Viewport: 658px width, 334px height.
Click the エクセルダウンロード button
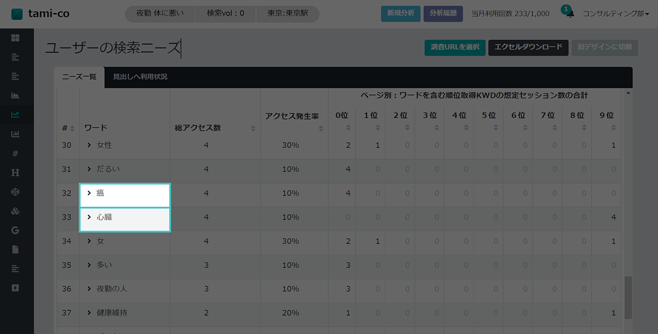528,47
